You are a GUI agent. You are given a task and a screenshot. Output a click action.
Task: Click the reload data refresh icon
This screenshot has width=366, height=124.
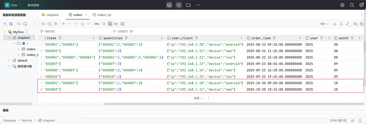click(x=43, y=24)
